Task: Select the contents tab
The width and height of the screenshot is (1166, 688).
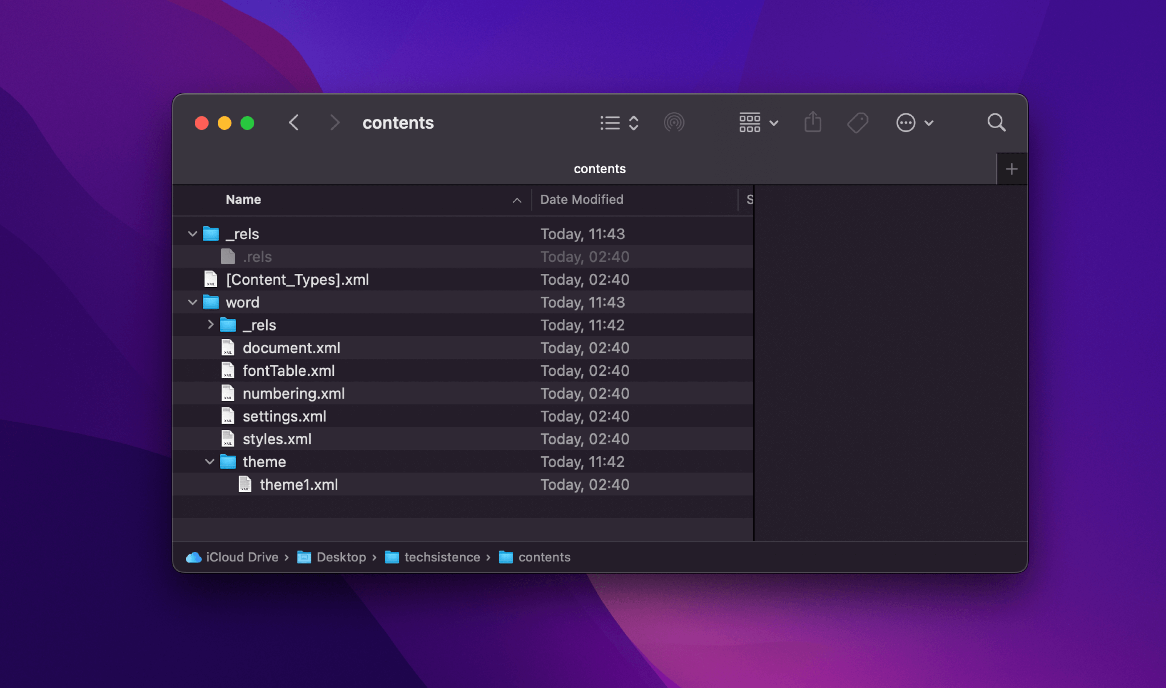Action: [x=599, y=169]
